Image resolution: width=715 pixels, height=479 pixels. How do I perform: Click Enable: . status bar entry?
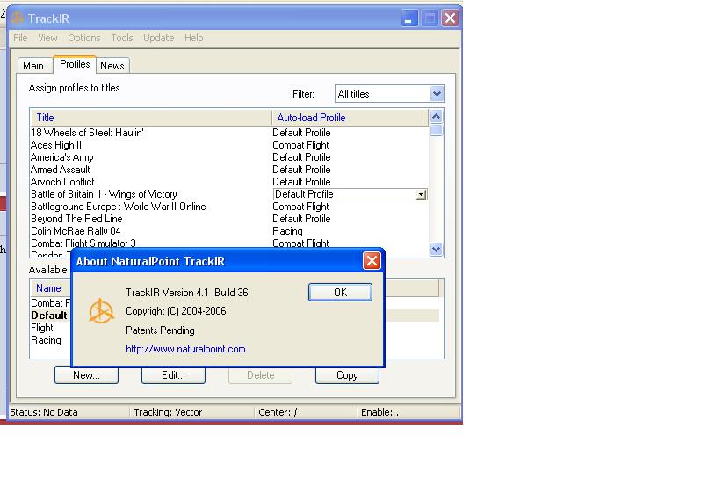(x=379, y=412)
